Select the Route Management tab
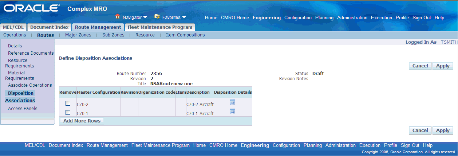 point(98,27)
